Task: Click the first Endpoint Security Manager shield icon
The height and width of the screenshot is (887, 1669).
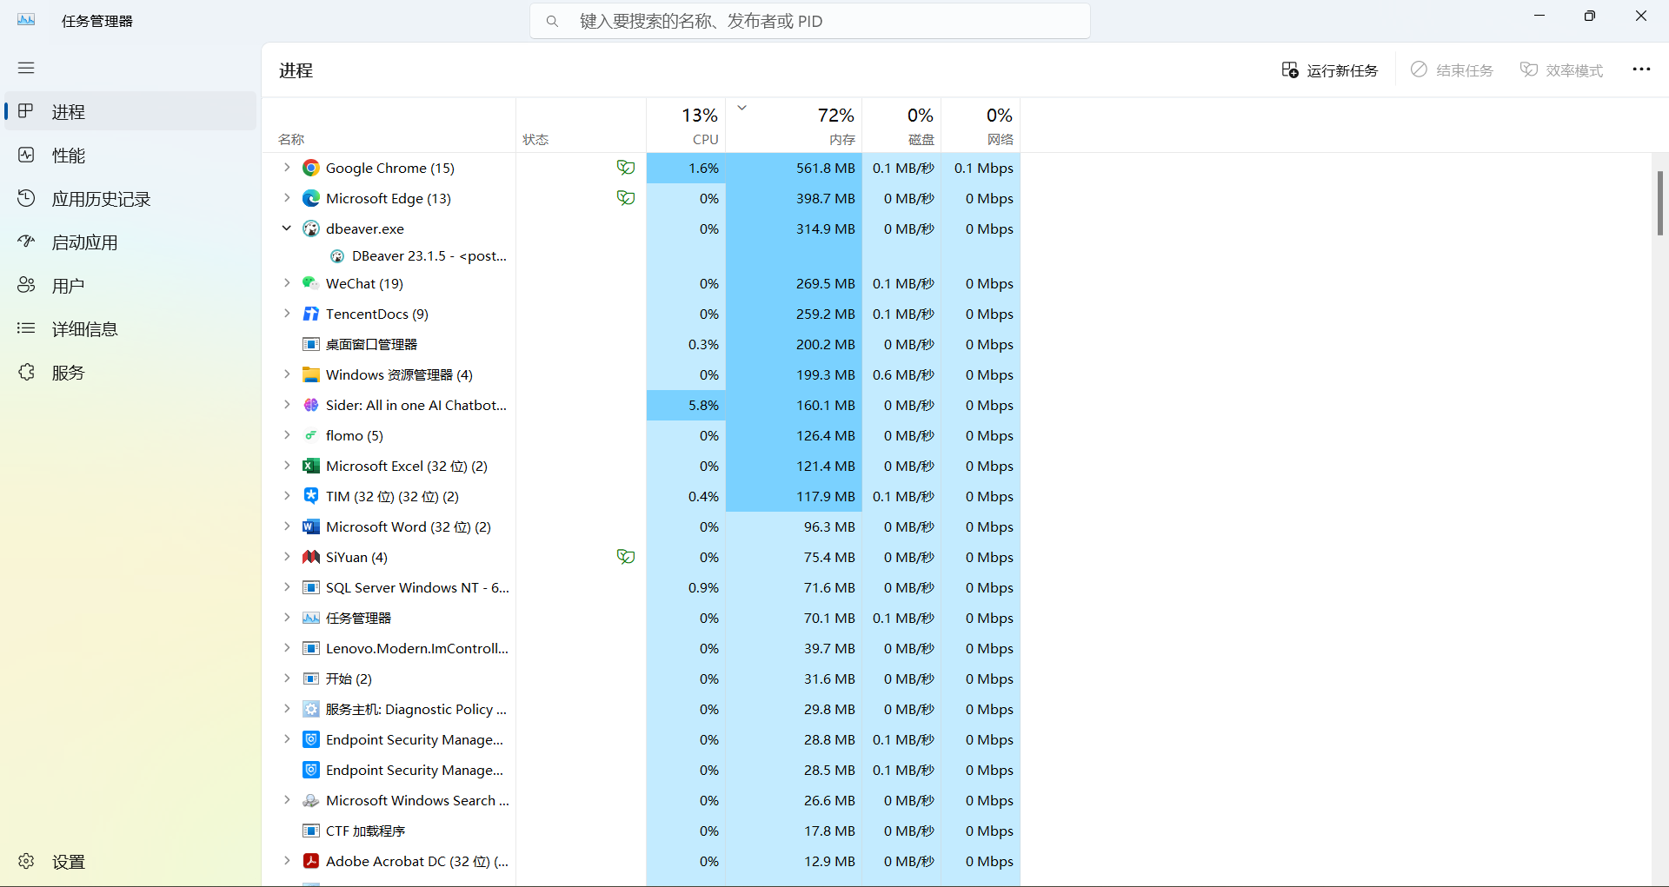Action: coord(311,739)
